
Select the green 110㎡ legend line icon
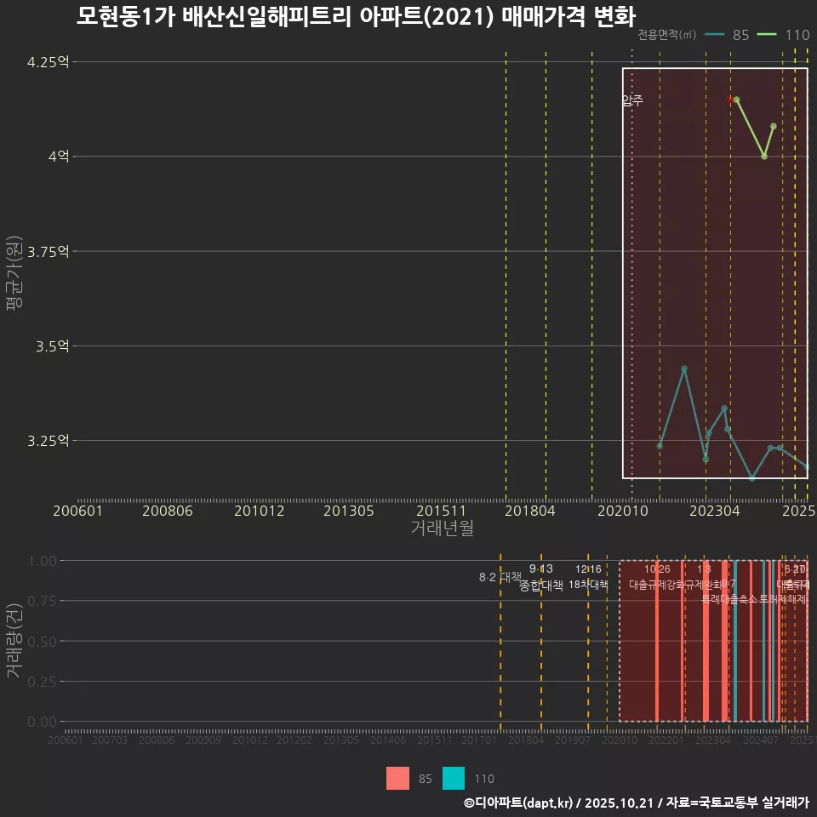click(x=766, y=35)
